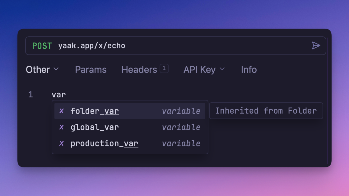
Task: Click the variable icon beside folder_var
Action: [x=62, y=111]
